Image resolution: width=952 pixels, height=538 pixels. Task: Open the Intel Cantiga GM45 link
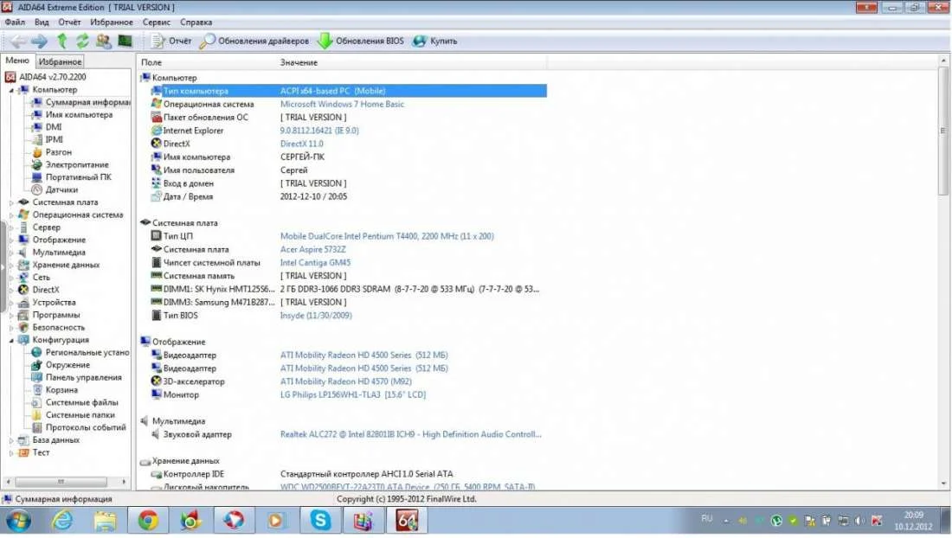click(x=315, y=263)
